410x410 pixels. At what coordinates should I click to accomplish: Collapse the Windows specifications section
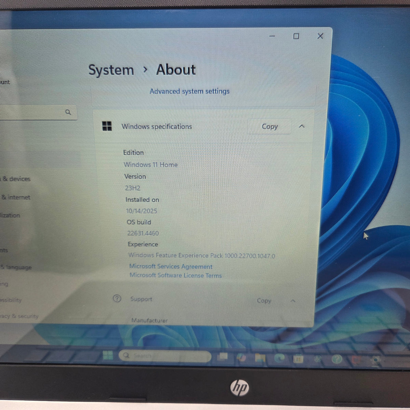302,126
